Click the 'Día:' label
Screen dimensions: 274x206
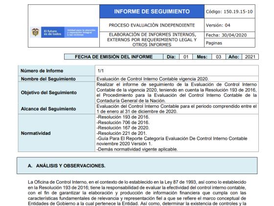click(171, 57)
